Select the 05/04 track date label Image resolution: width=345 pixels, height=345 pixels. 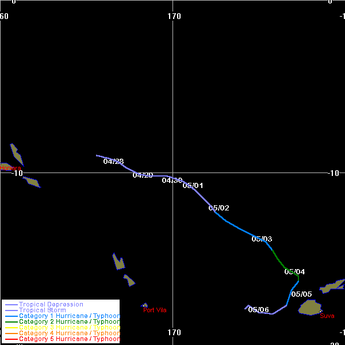pos(294,272)
